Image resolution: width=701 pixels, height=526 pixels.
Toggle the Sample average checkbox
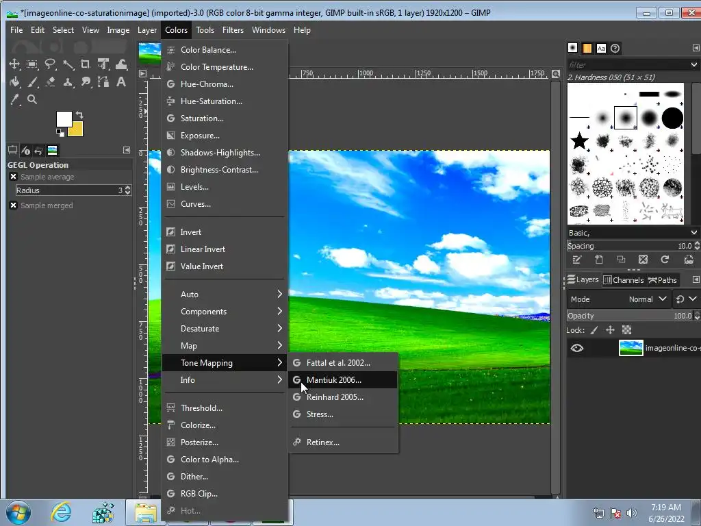point(14,177)
